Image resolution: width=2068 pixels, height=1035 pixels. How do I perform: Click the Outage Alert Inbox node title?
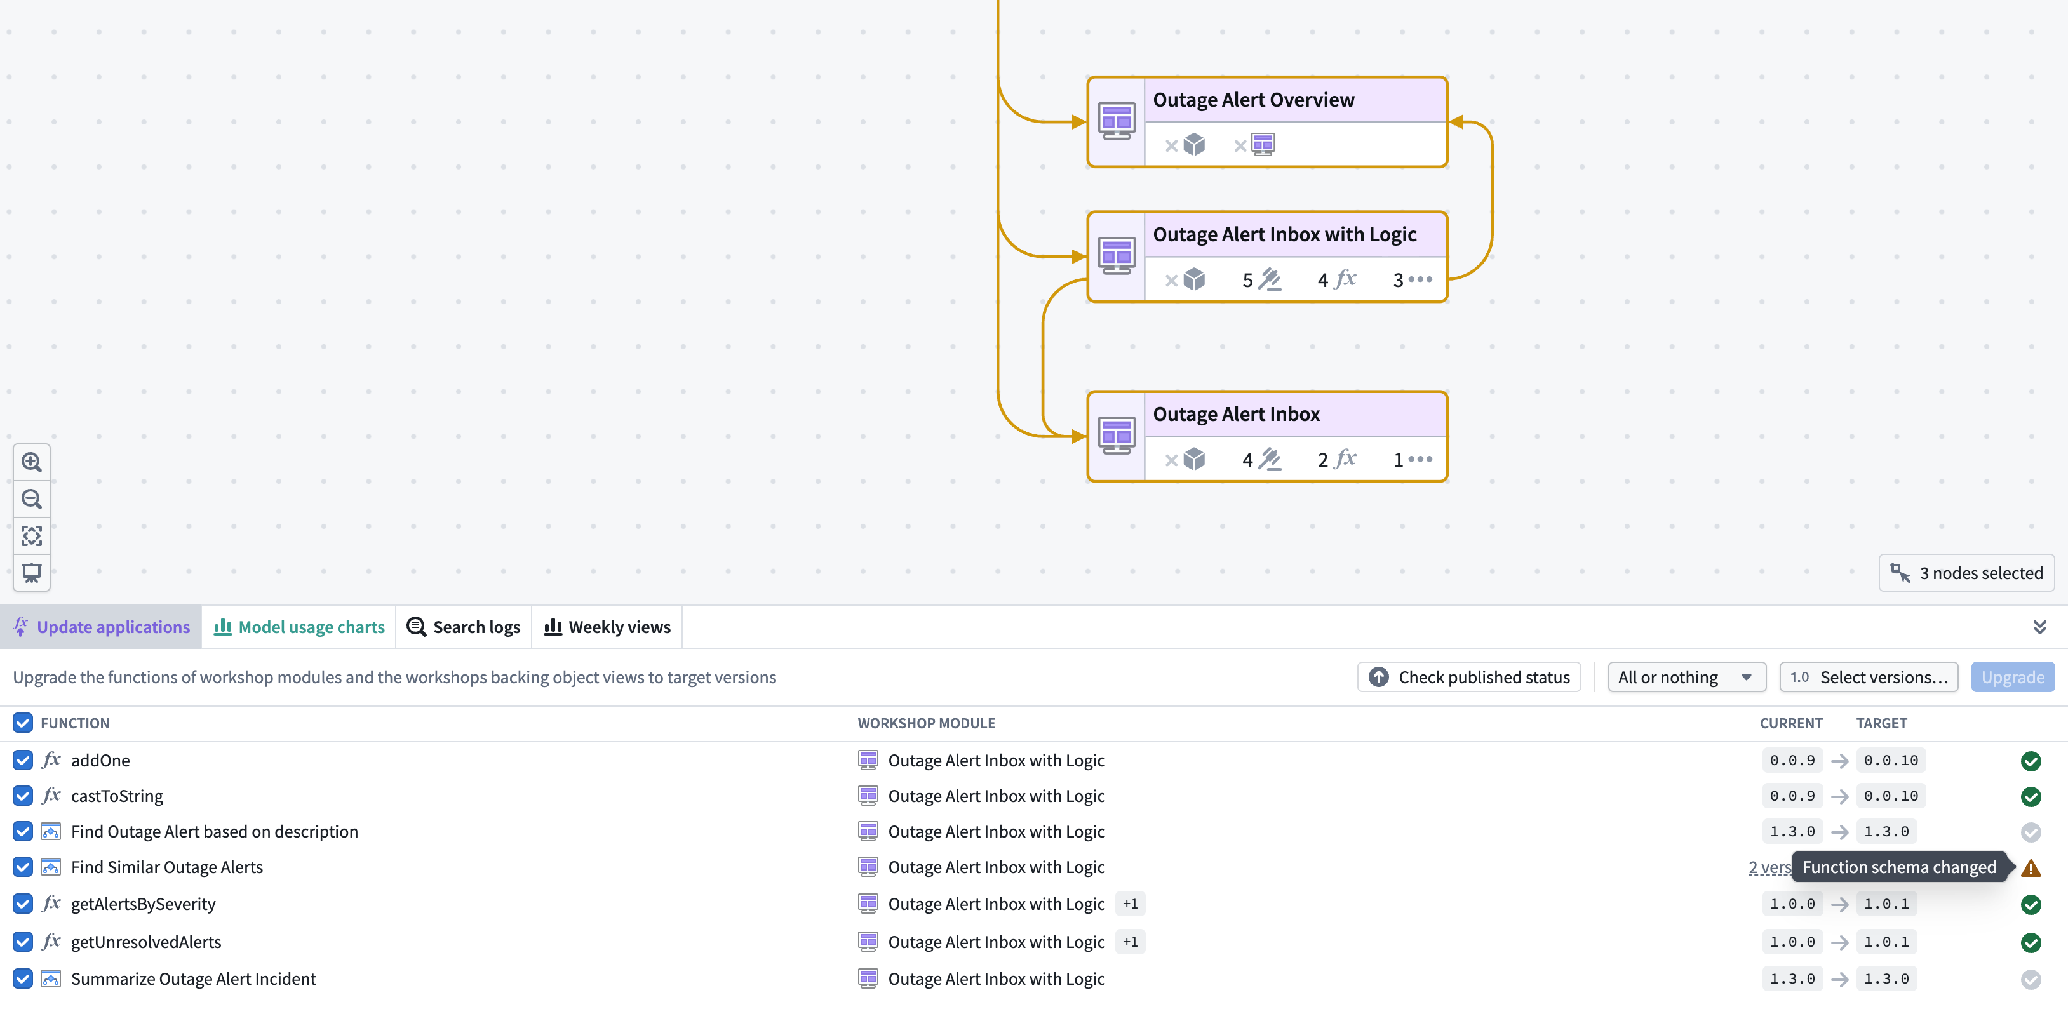coord(1237,414)
